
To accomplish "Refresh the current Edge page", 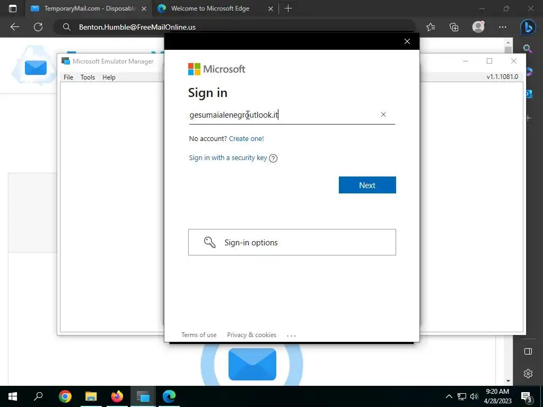I will [x=38, y=27].
